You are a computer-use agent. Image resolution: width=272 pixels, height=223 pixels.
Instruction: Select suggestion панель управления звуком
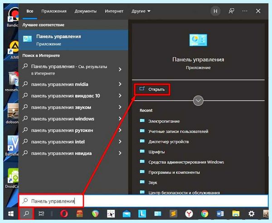pos(61,107)
